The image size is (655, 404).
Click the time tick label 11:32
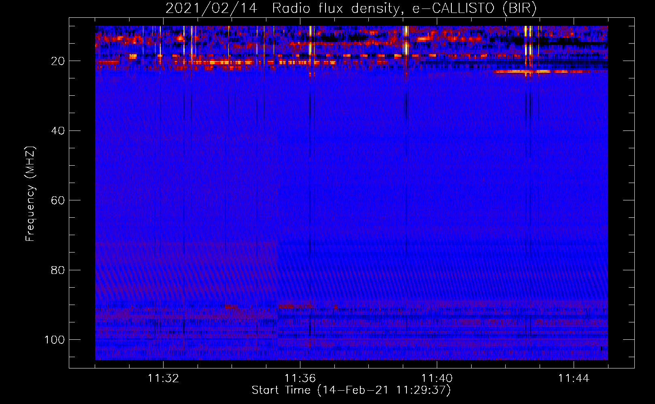coord(163,379)
